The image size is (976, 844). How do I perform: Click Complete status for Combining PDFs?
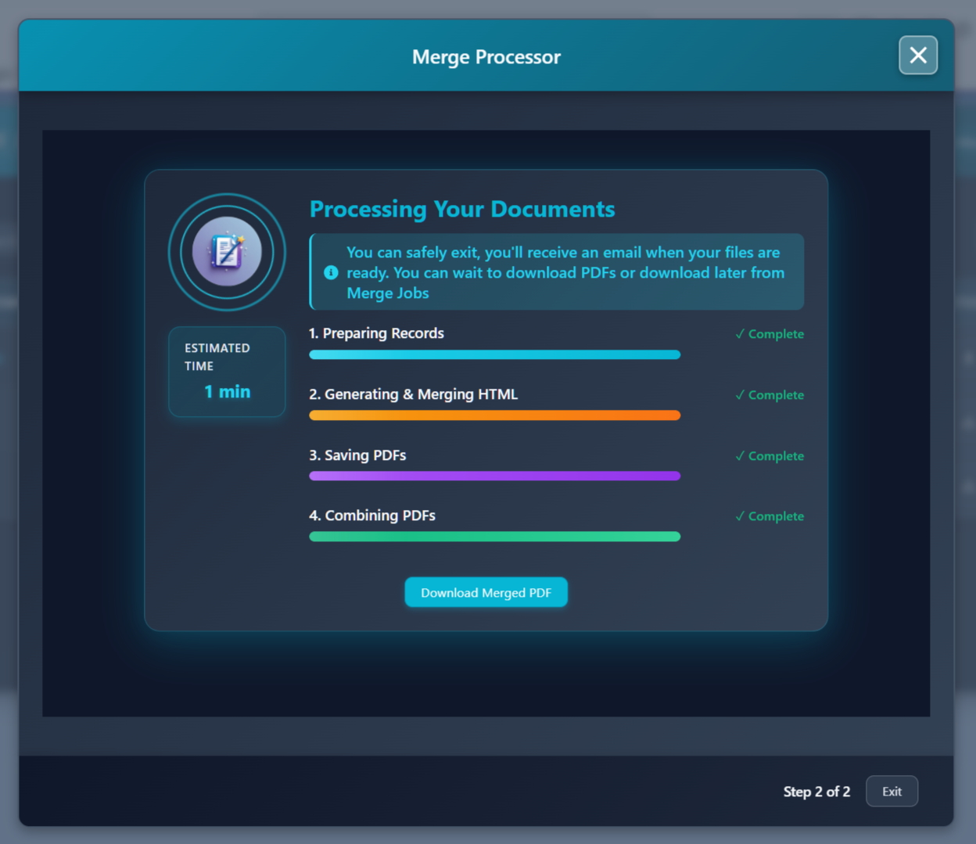(774, 516)
